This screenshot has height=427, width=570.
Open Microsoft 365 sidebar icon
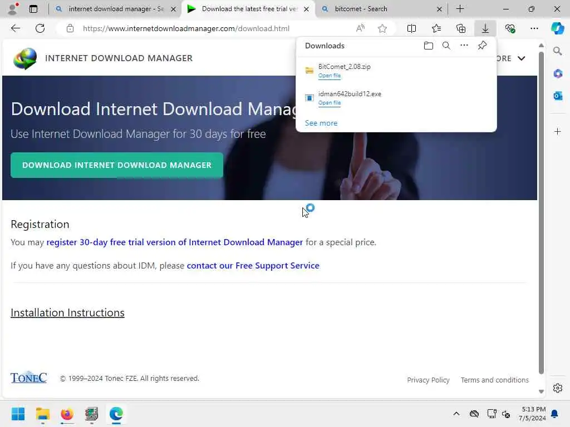pos(558,74)
